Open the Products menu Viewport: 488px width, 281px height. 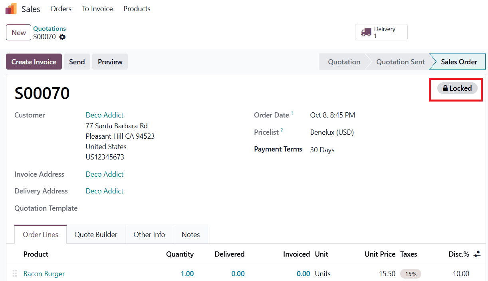pos(137,9)
